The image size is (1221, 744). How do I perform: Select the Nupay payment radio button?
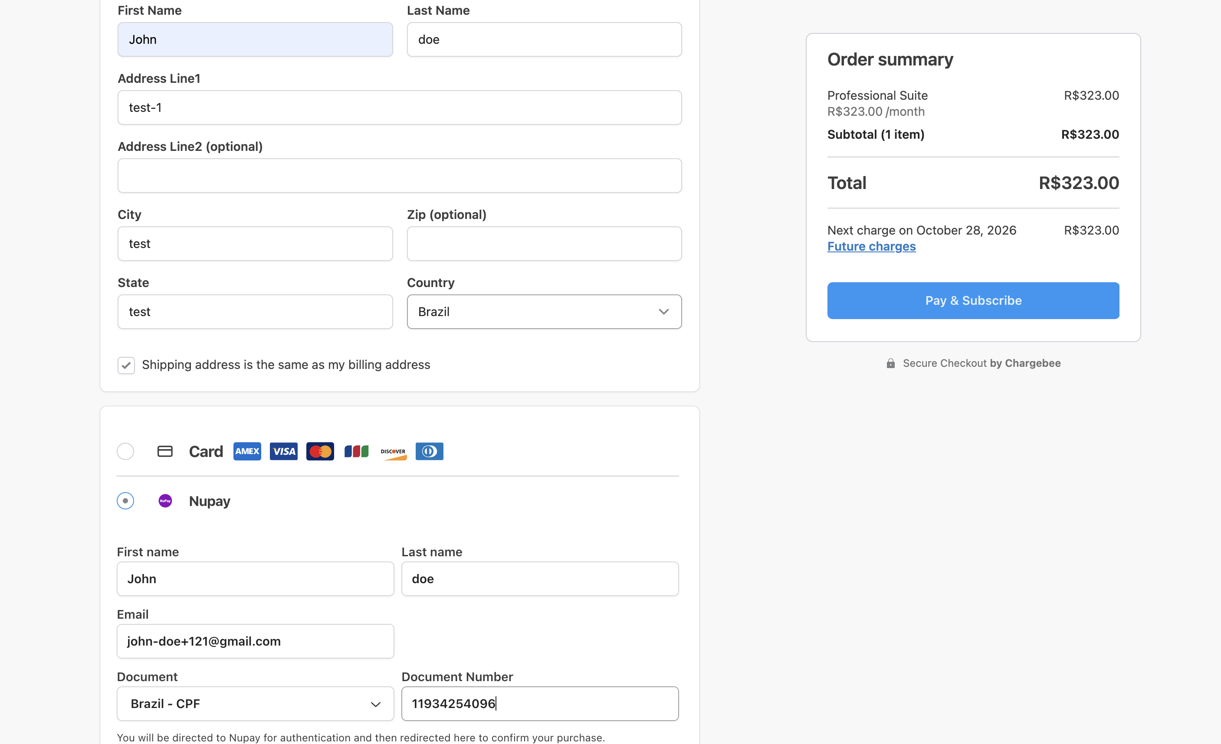[125, 500]
